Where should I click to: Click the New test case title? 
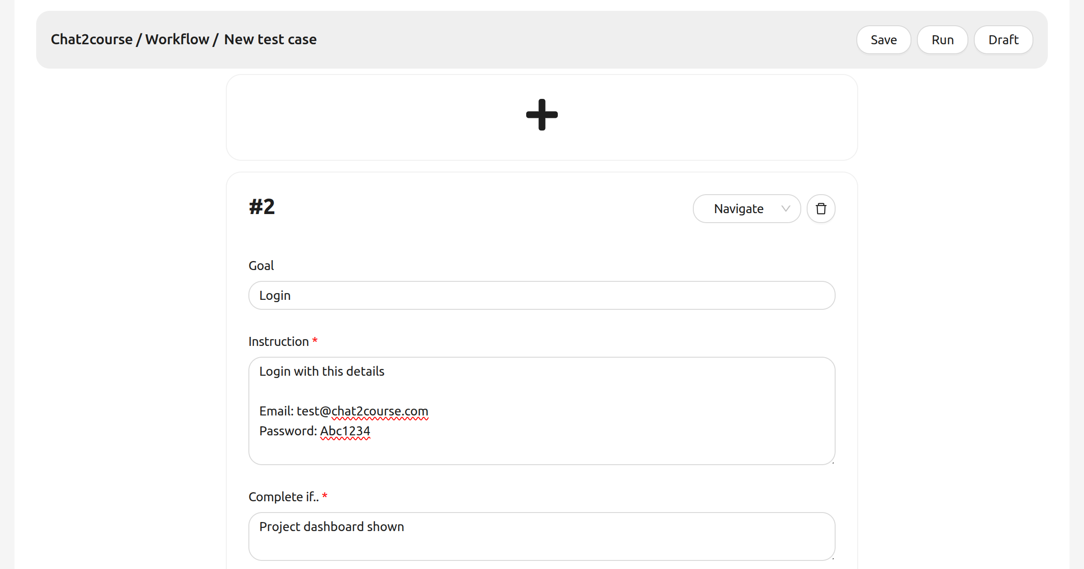point(270,40)
